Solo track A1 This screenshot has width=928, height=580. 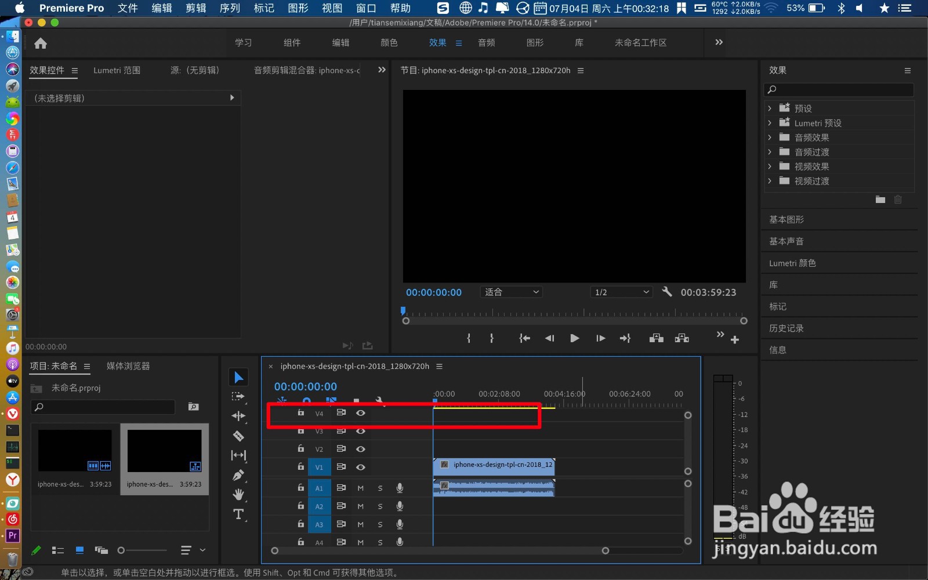coord(380,488)
